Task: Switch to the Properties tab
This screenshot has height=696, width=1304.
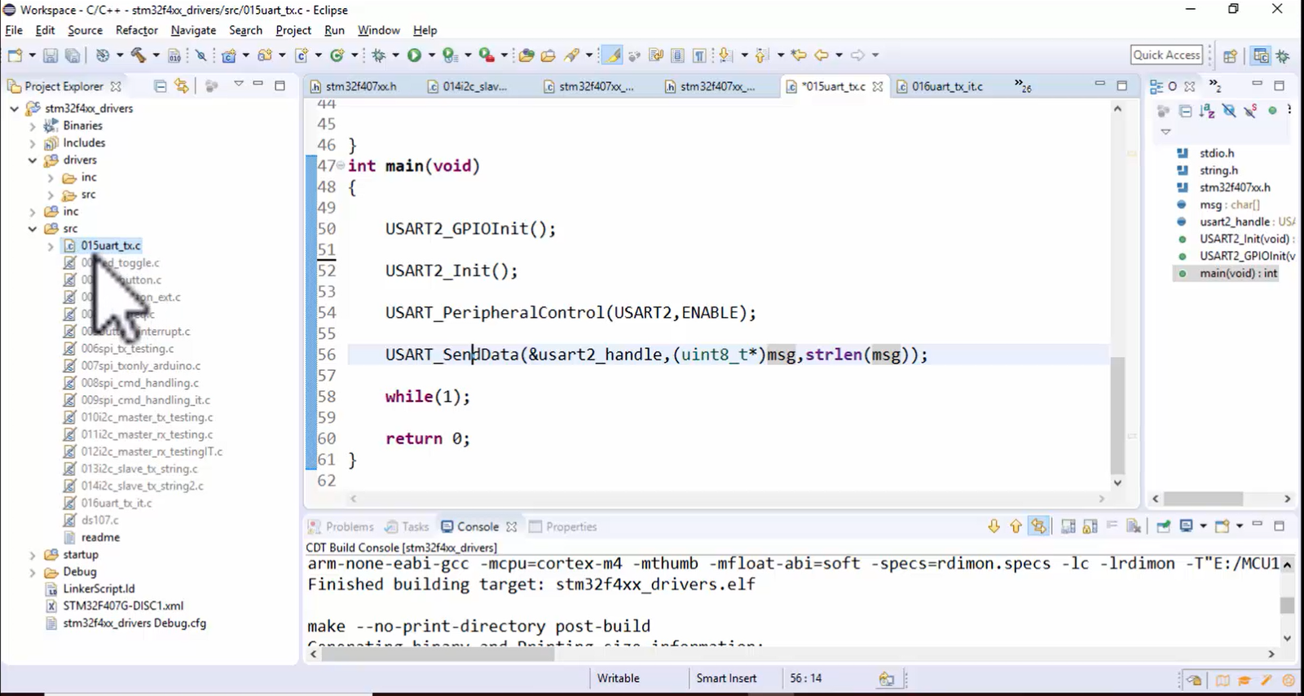Action: coord(563,526)
